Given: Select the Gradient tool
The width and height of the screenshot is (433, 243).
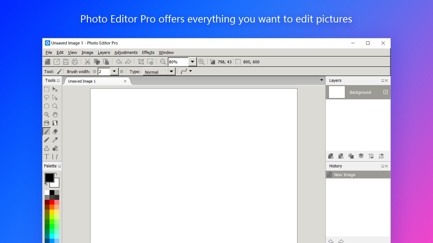Looking at the screenshot, I should [x=55, y=123].
